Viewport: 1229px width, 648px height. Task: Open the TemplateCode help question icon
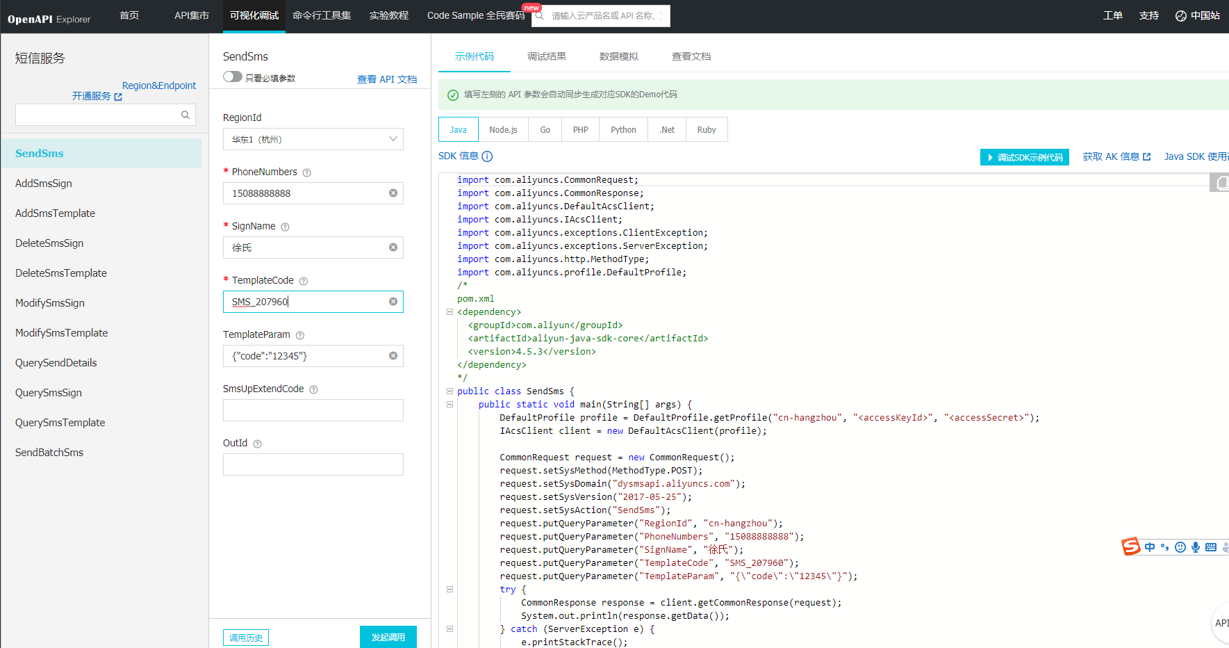point(303,281)
